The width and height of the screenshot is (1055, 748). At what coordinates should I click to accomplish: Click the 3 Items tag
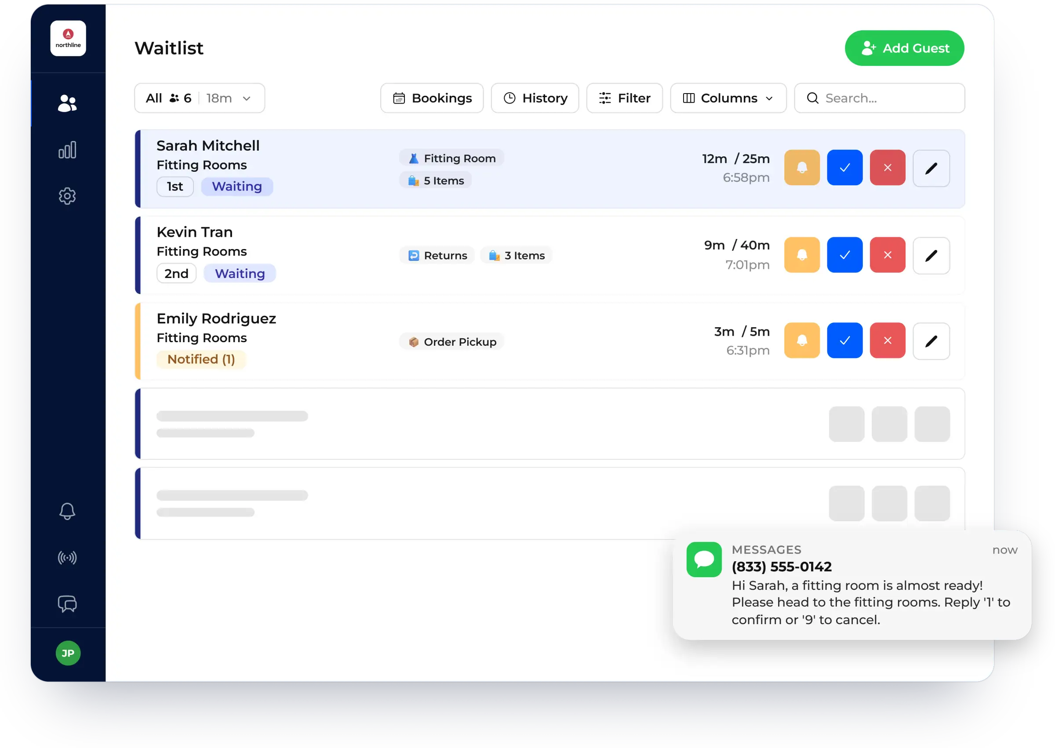516,256
